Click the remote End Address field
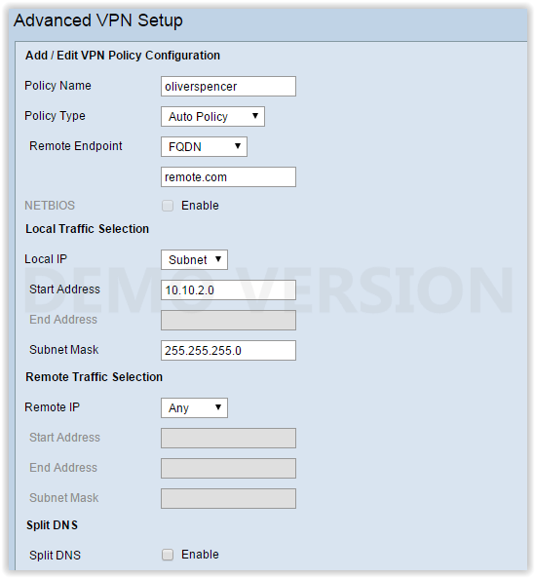Screen dimensions: 535x578 tap(228, 468)
